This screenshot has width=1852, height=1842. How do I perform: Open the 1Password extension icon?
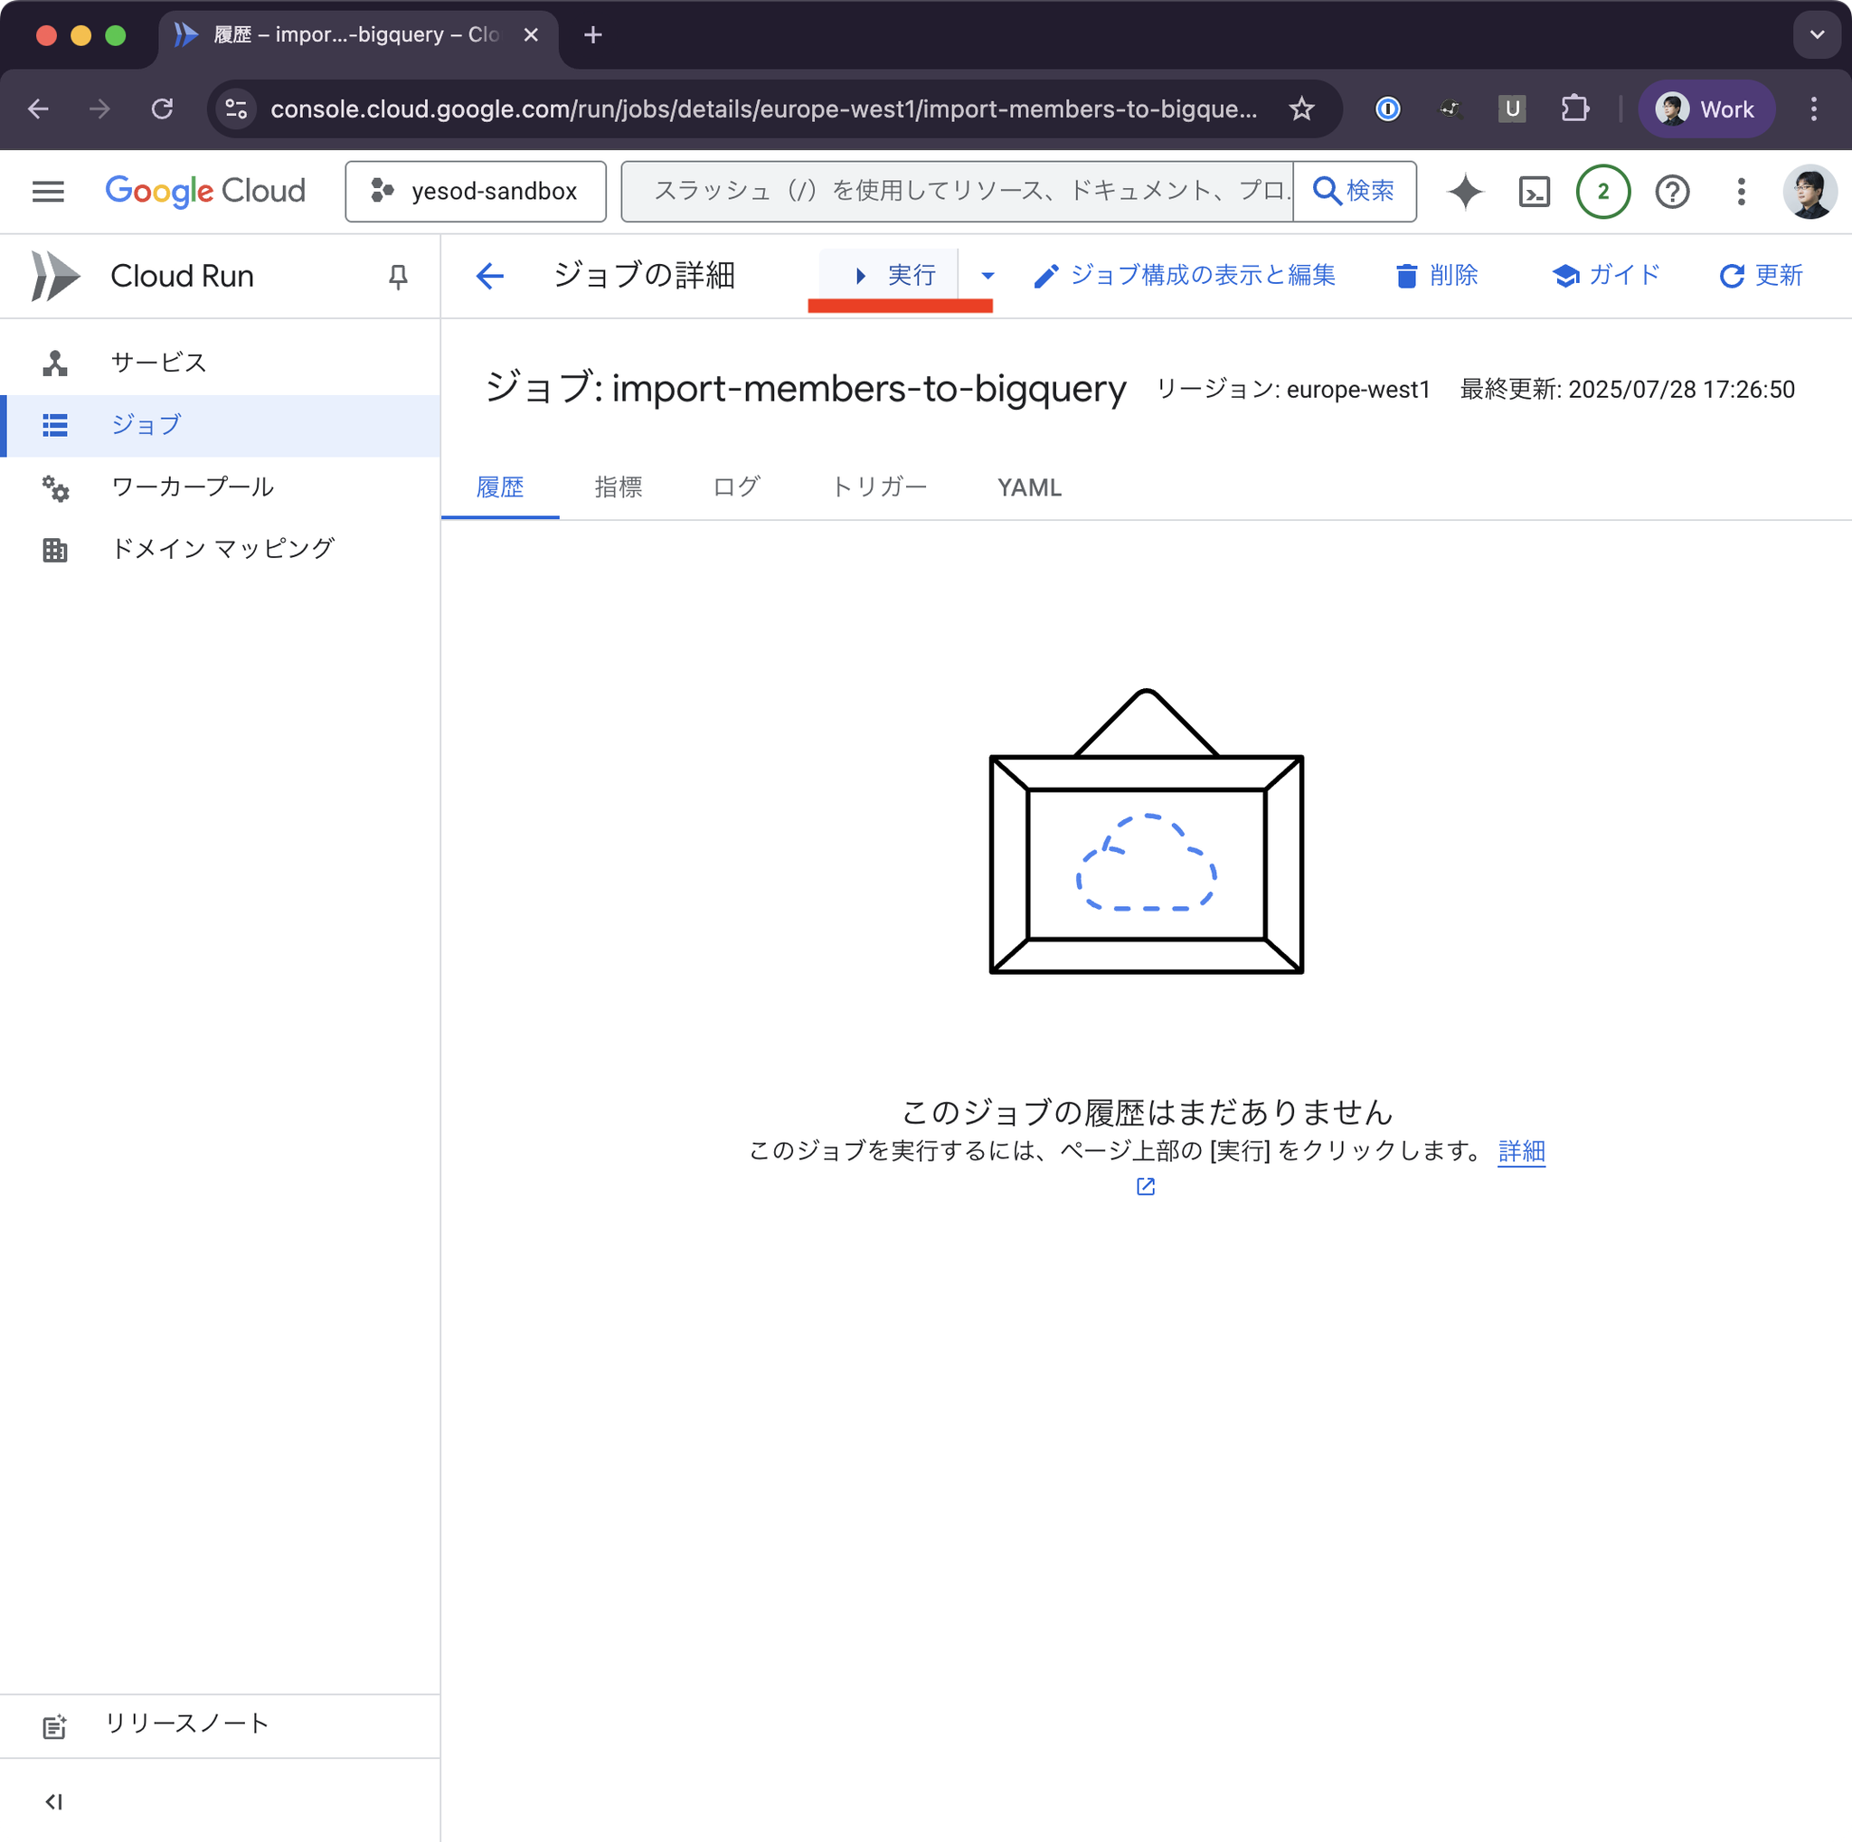pyautogui.click(x=1387, y=109)
